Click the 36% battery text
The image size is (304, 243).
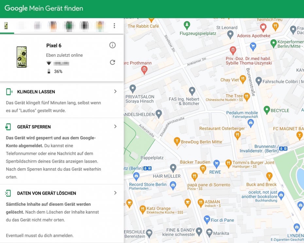(58, 71)
